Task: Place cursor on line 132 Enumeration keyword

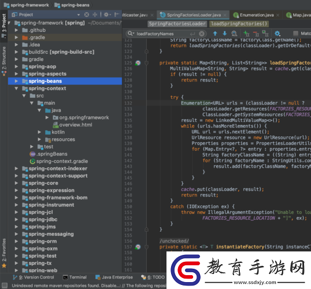Action: pos(195,103)
